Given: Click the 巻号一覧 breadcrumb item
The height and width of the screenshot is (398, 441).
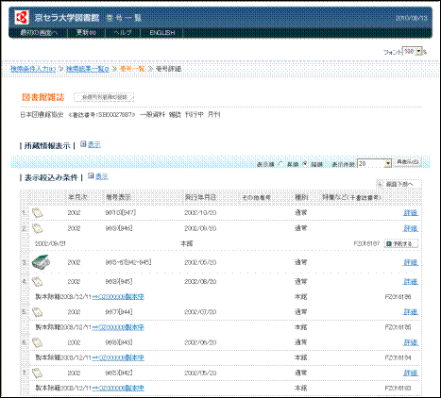Looking at the screenshot, I should [132, 69].
